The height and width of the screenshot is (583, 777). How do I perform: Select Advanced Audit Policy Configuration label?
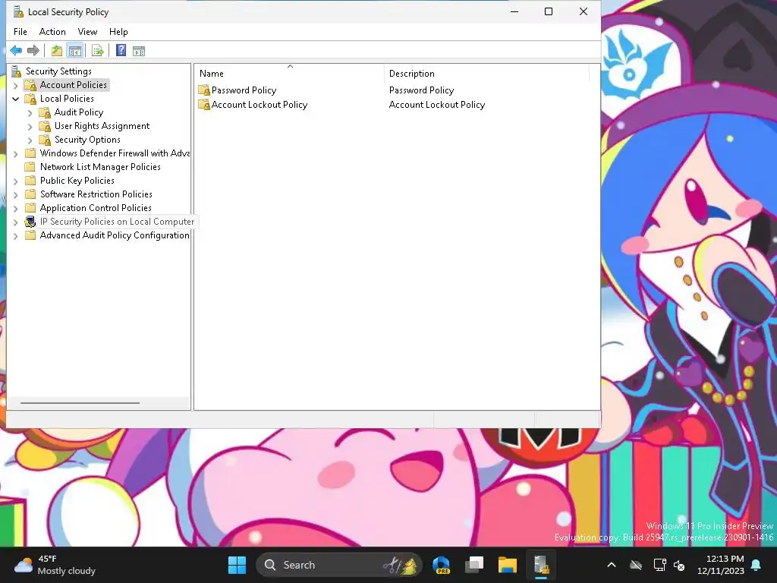[115, 235]
